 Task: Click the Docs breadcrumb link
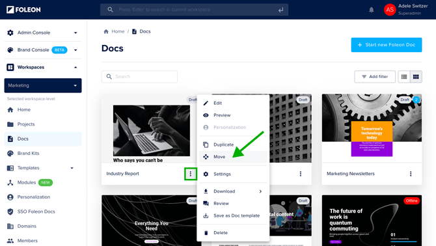point(141,31)
